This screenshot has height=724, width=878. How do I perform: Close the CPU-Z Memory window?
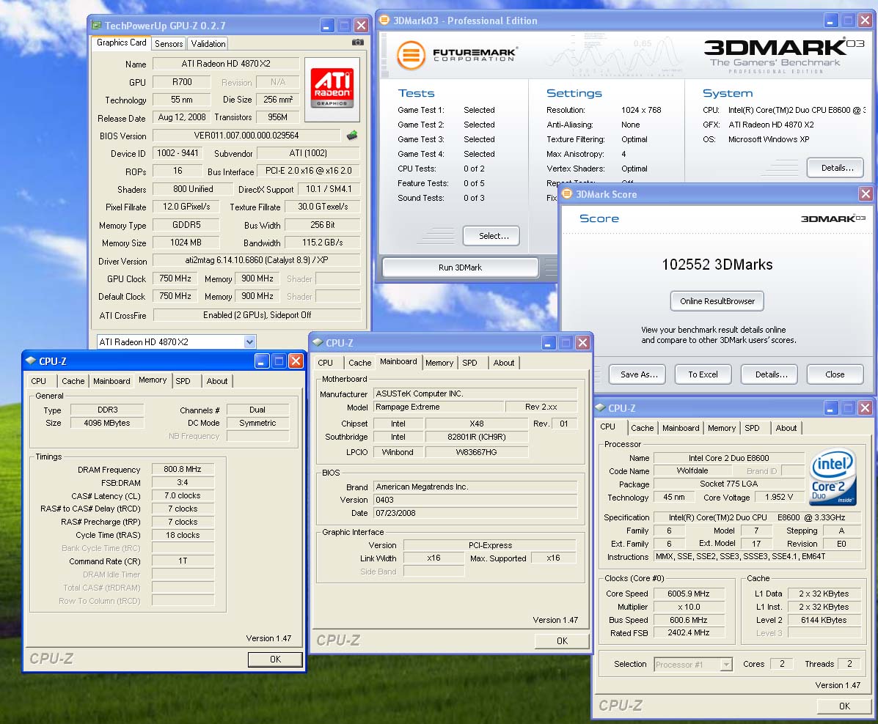pyautogui.click(x=296, y=361)
